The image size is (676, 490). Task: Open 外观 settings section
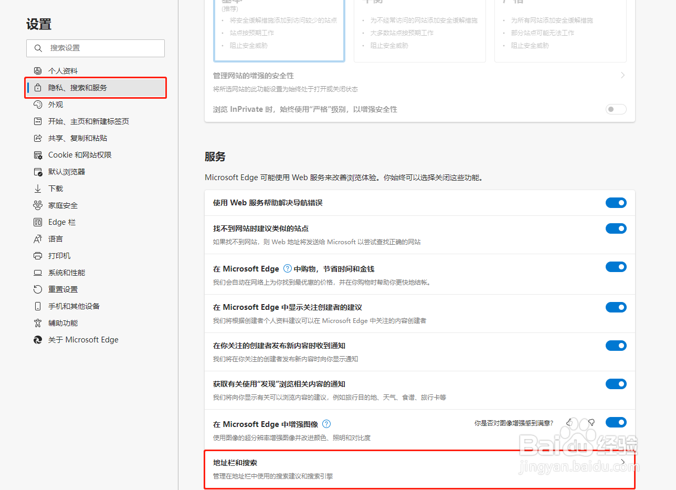pyautogui.click(x=96, y=105)
